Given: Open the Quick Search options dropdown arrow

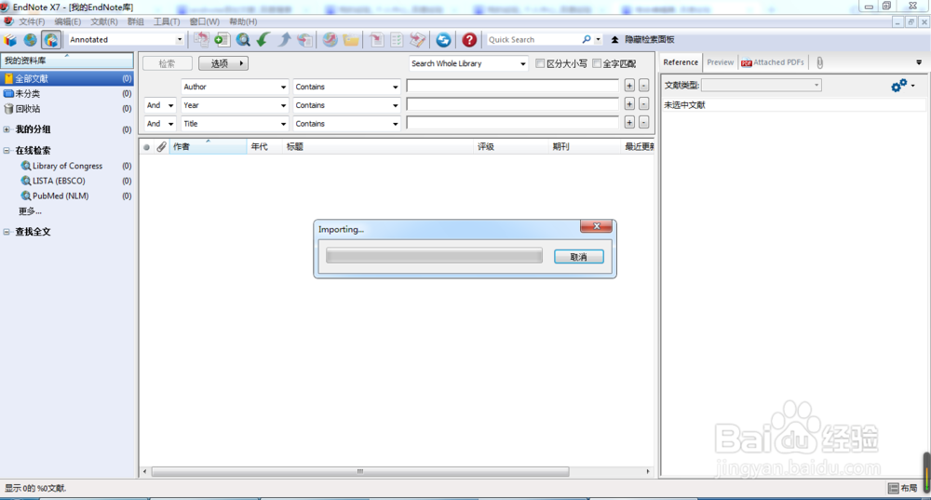Looking at the screenshot, I should pos(598,40).
